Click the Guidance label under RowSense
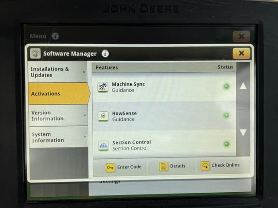Screen dimensions: 278x208 coord(124,119)
